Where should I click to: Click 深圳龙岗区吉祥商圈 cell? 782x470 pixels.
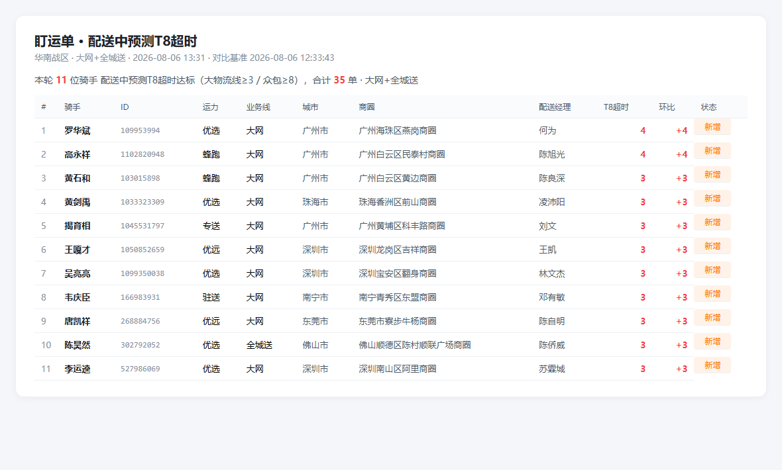398,250
